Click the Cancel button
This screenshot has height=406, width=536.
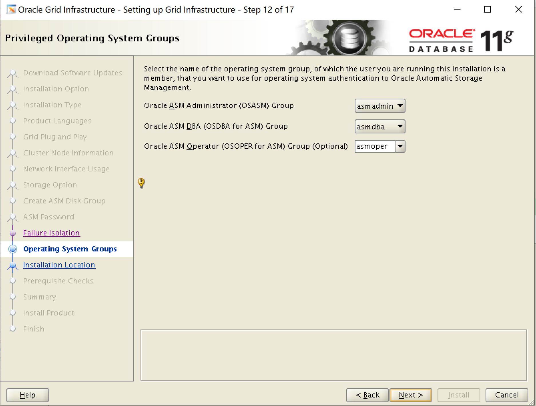(x=507, y=395)
